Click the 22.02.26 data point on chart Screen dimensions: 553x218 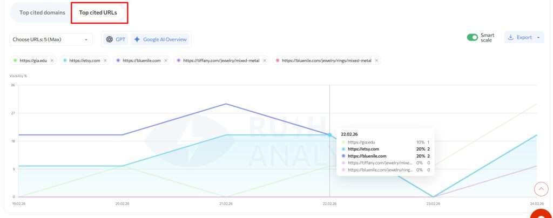click(x=329, y=135)
